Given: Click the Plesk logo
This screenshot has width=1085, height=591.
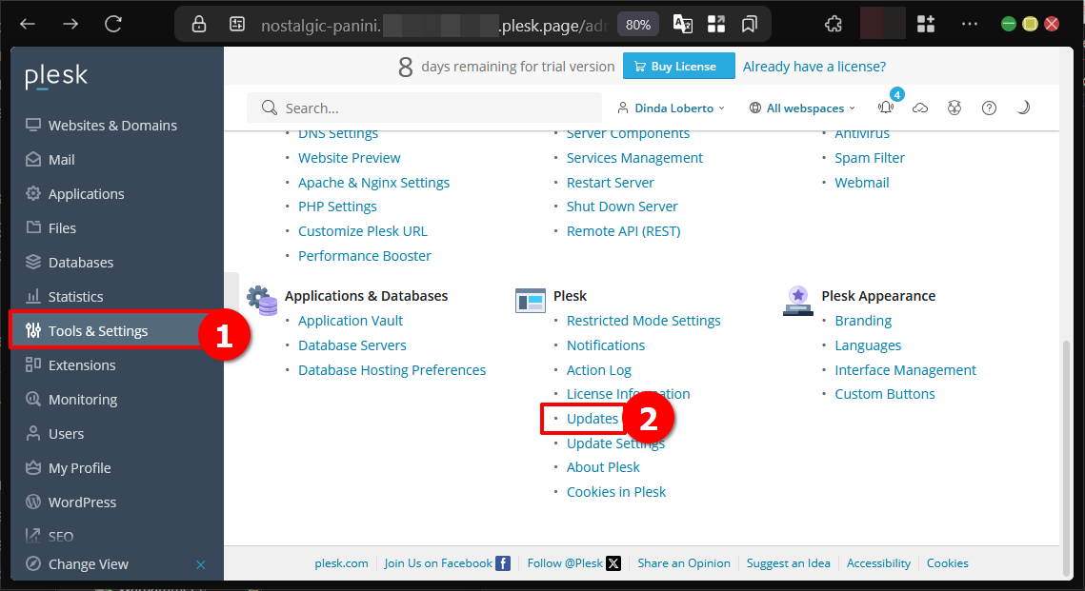Looking at the screenshot, I should (x=57, y=76).
